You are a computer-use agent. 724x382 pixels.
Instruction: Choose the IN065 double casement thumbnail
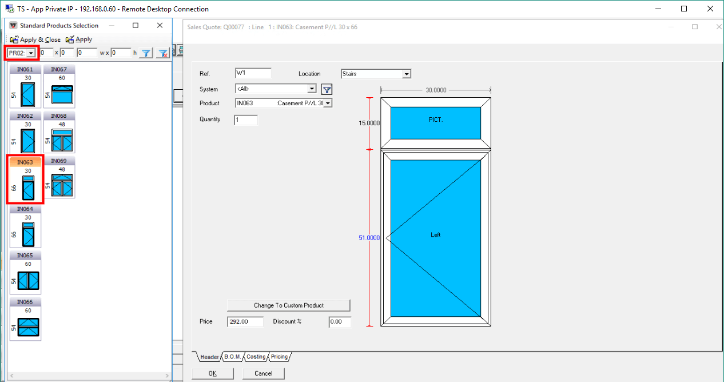[x=25, y=273]
